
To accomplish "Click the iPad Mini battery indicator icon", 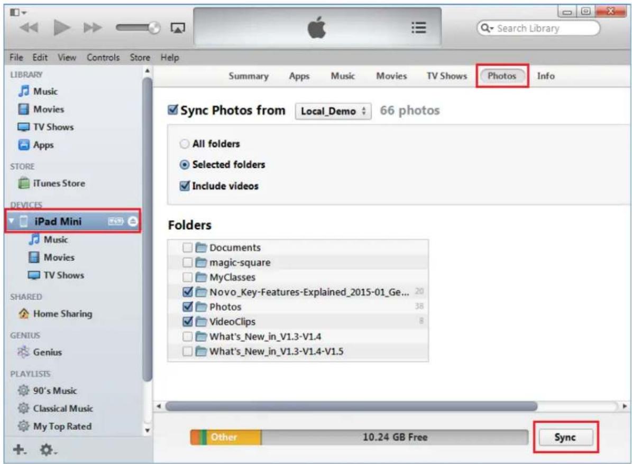I will [115, 221].
